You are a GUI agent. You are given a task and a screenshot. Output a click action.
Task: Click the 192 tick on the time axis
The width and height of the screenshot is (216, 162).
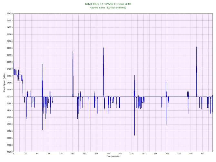point(84,154)
